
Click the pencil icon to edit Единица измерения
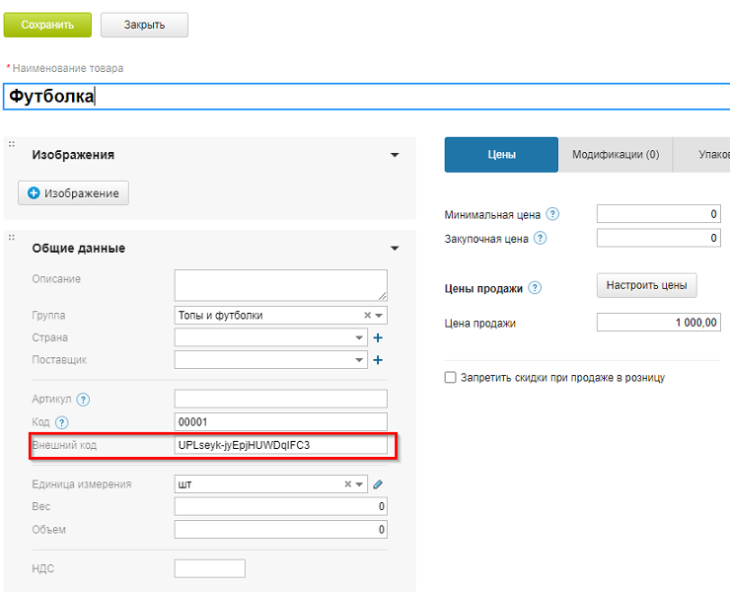coord(377,484)
